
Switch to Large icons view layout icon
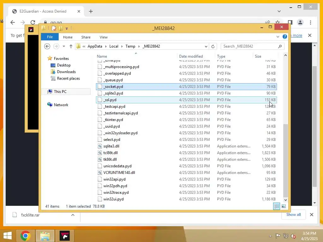click(284, 206)
